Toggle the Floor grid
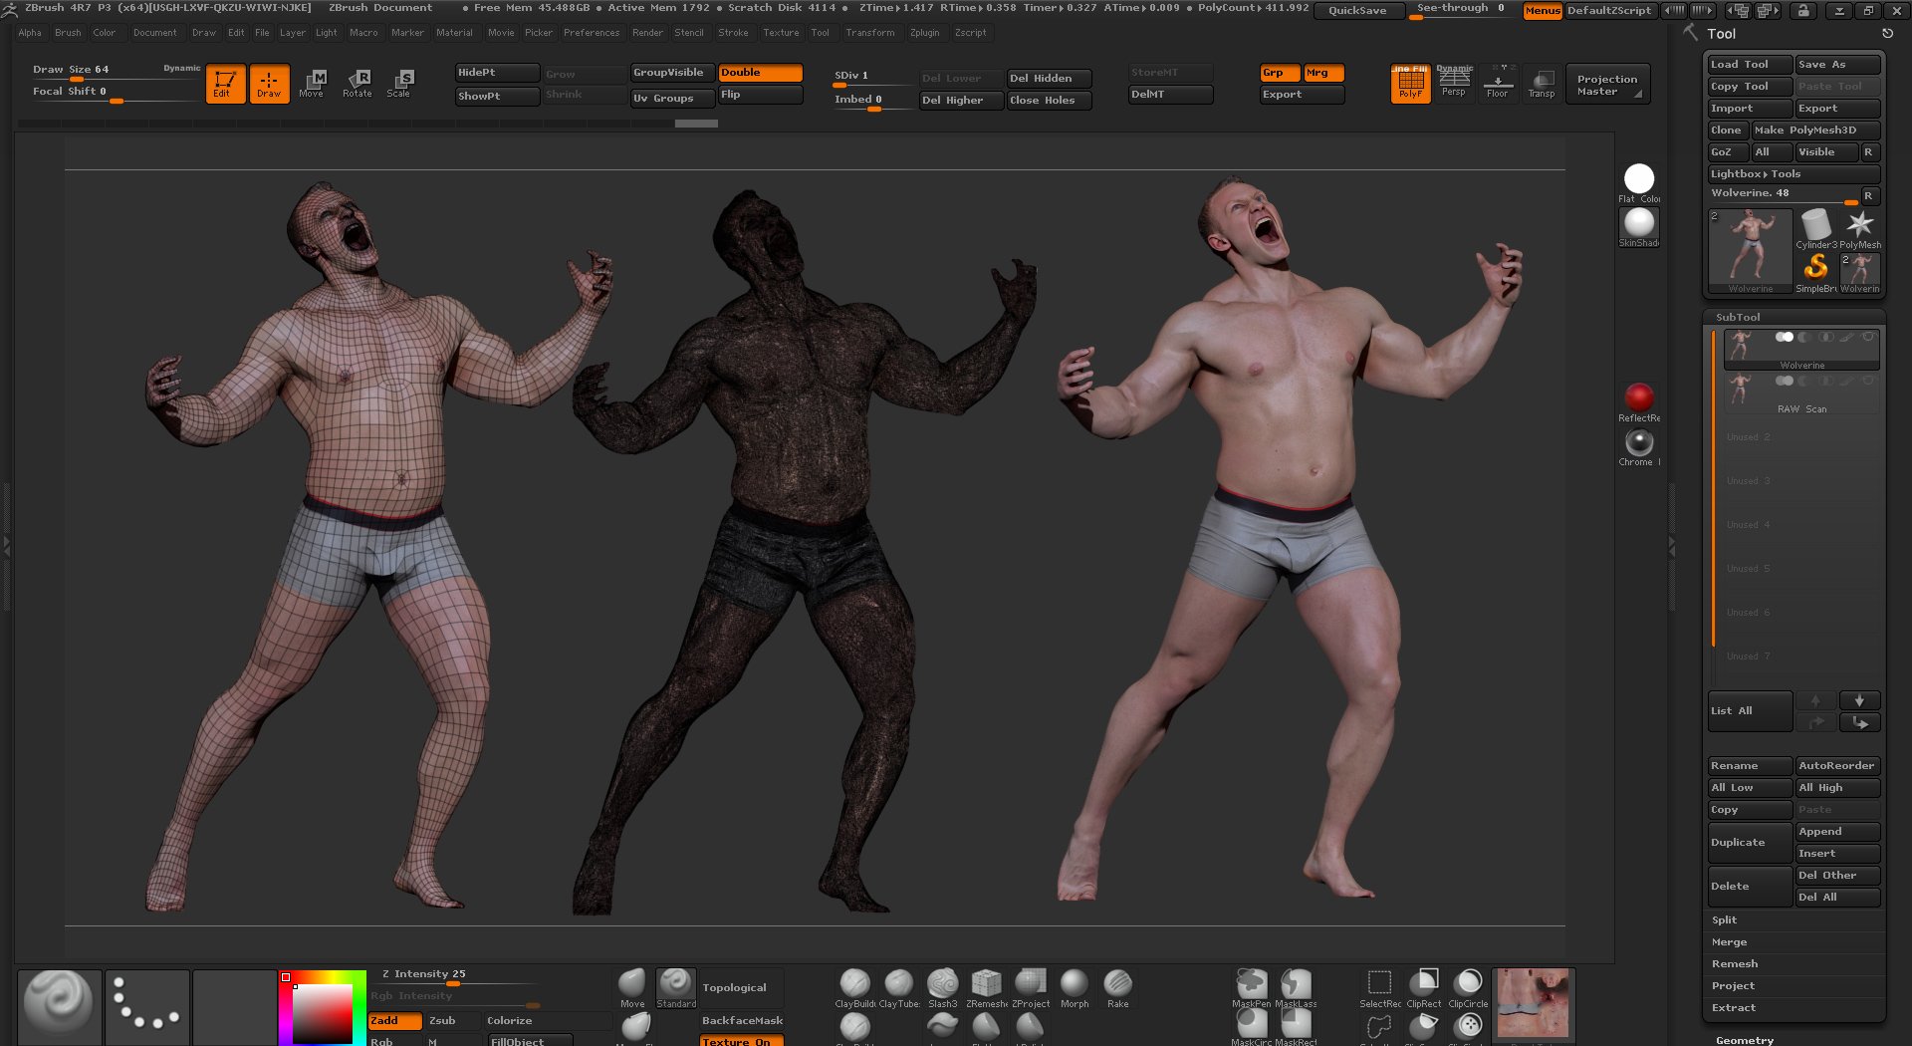Viewport: 1912px width, 1046px height. coord(1498,84)
